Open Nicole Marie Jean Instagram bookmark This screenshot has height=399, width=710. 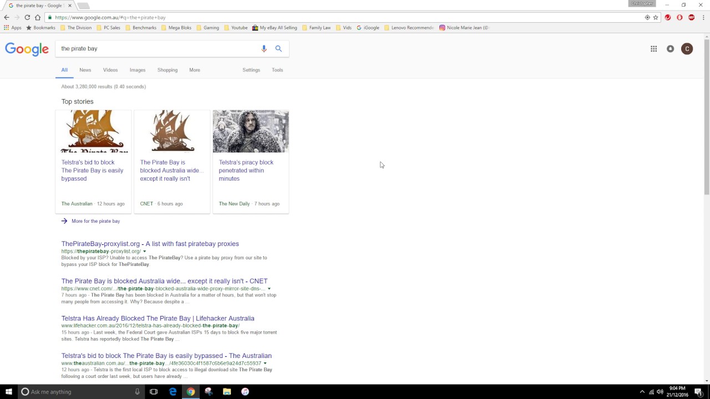click(464, 28)
